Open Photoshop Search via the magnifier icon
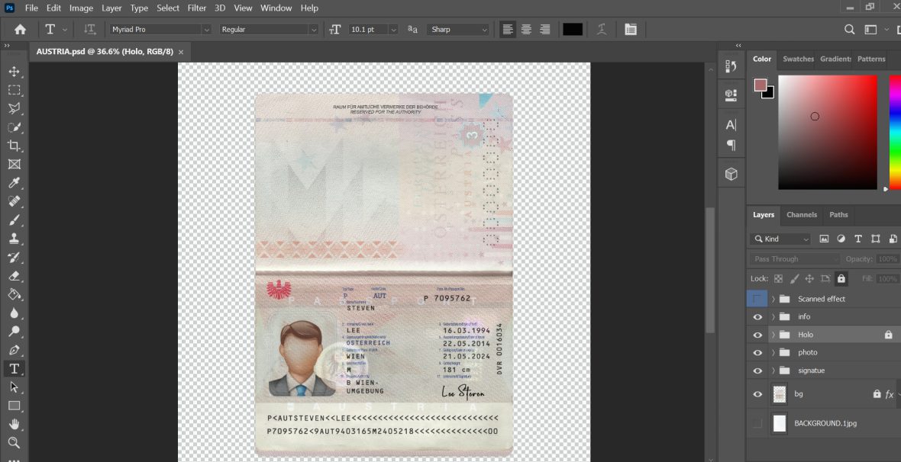The height and width of the screenshot is (462, 901). (x=848, y=29)
